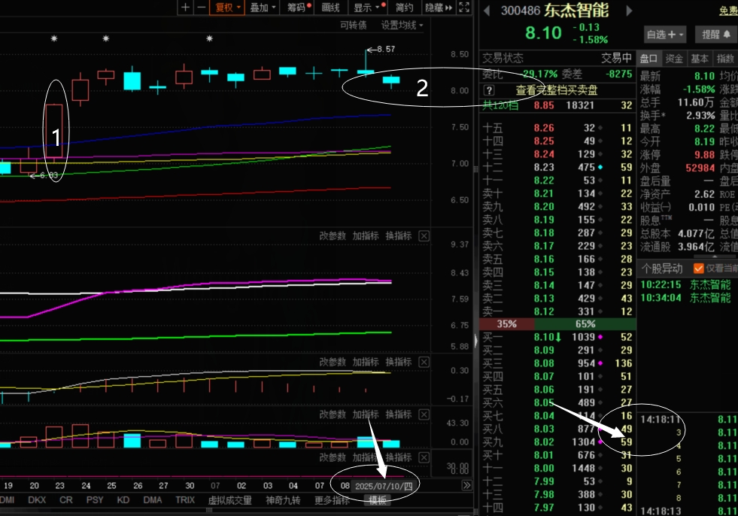The width and height of the screenshot is (738, 516).
Task: Zoom out the chart with minus icon
Action: (x=201, y=7)
